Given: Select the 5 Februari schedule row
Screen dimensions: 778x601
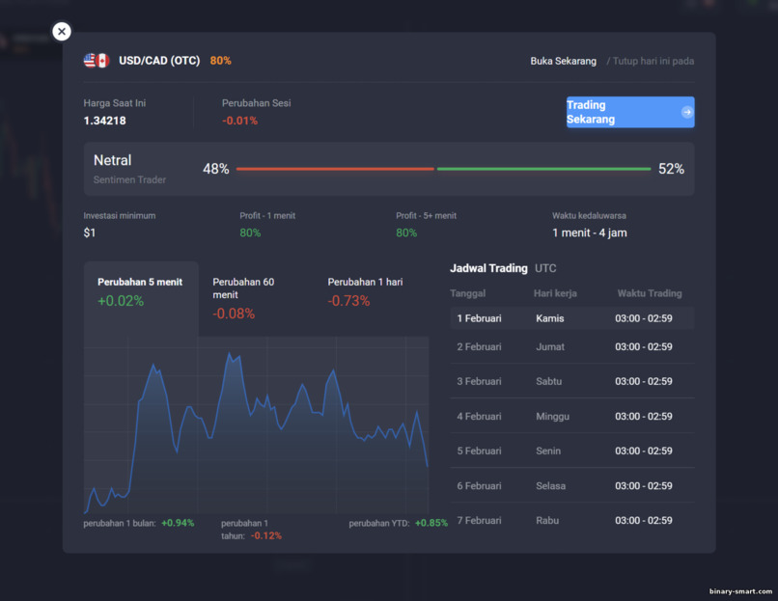Looking at the screenshot, I should click(x=572, y=451).
